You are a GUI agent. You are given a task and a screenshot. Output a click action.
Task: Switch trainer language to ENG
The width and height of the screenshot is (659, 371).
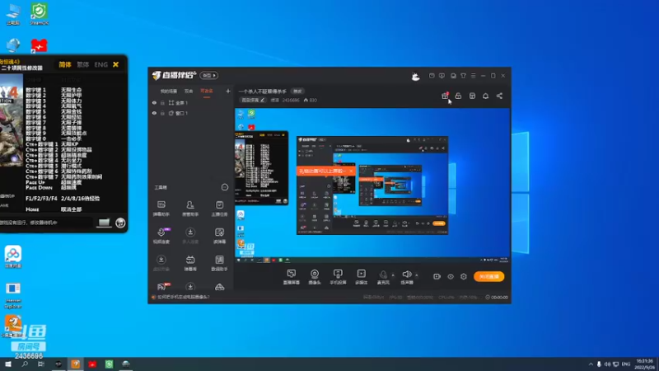[100, 64]
